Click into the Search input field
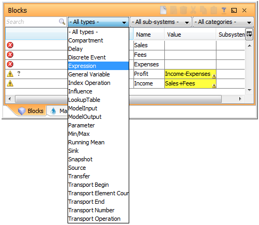The height and width of the screenshot is (225, 259). 32,22
